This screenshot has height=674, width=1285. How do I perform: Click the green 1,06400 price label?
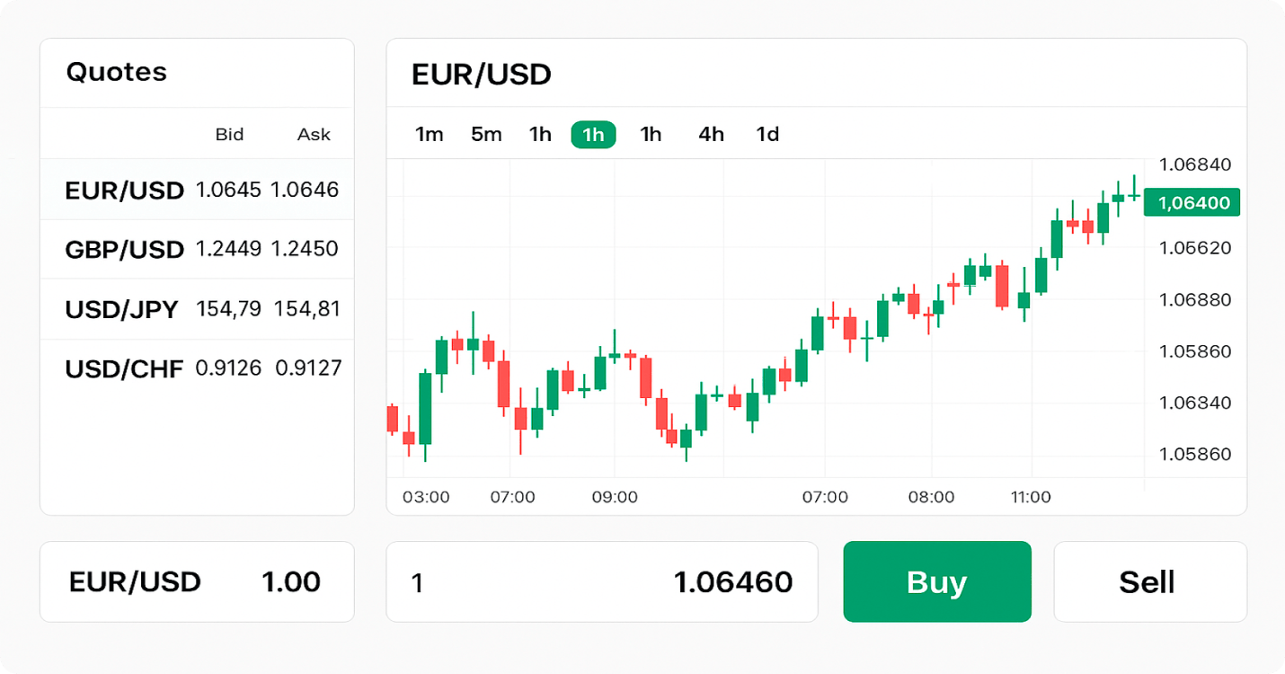point(1191,202)
